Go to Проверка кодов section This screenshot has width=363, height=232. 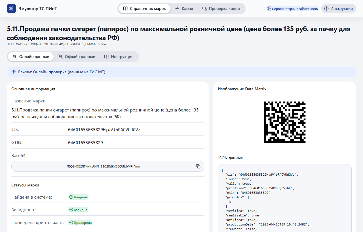221,8
